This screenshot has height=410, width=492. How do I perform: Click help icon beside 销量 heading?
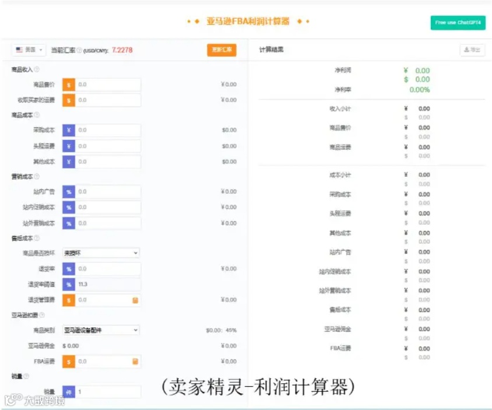tap(26, 376)
